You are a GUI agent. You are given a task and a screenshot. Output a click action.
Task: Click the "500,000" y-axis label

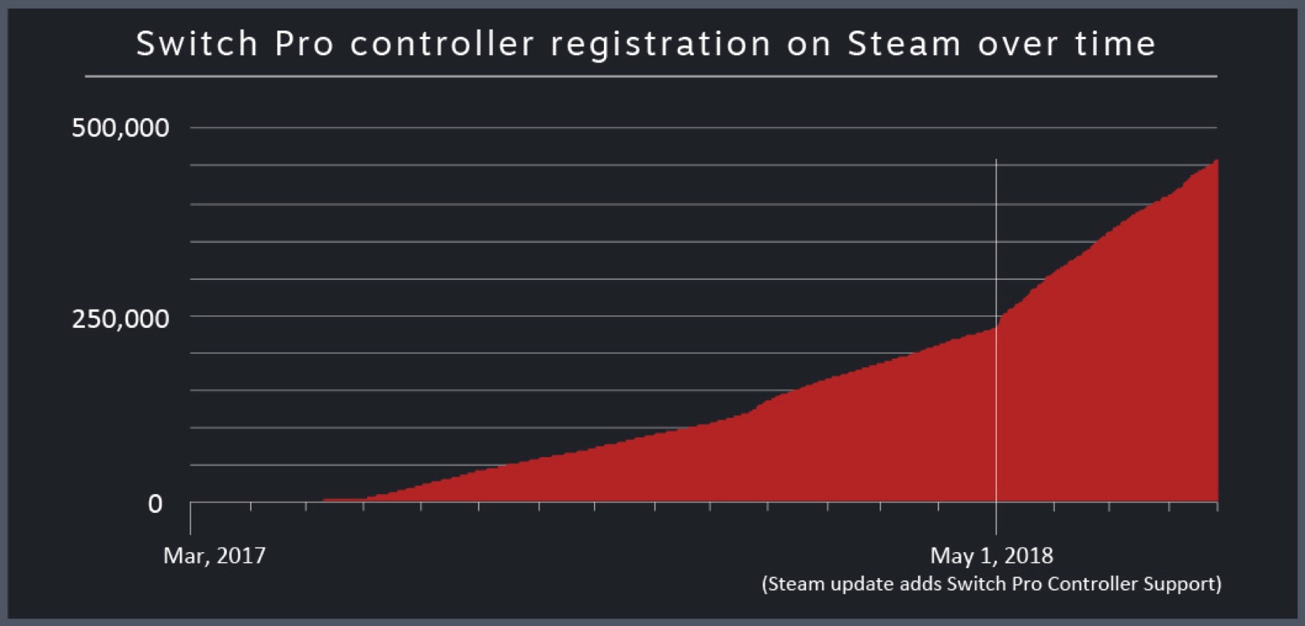[x=120, y=128]
